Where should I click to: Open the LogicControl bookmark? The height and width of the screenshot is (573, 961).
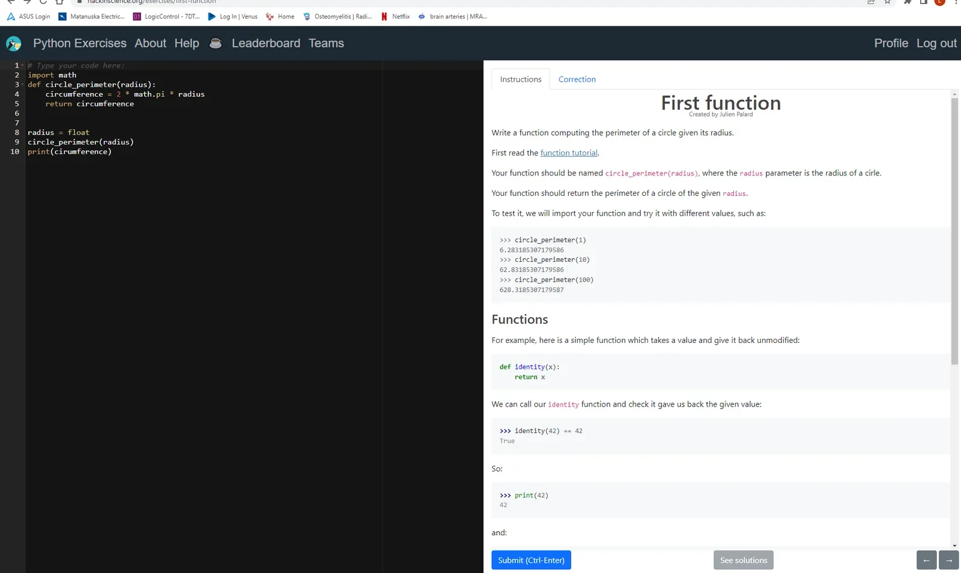pos(166,16)
